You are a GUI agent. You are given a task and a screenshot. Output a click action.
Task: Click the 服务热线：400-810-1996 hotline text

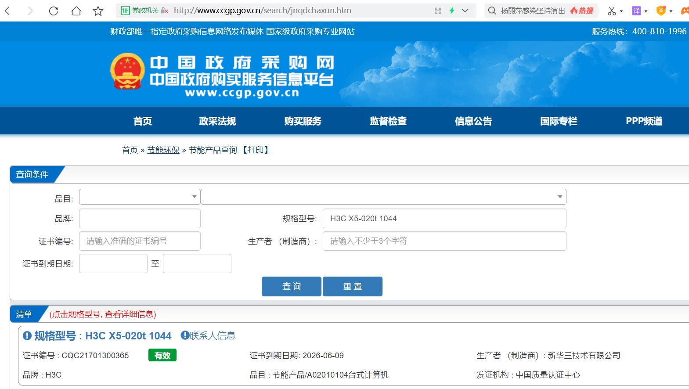pos(639,32)
